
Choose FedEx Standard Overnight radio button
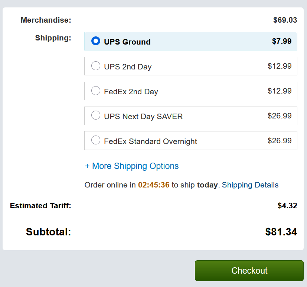pyautogui.click(x=96, y=140)
